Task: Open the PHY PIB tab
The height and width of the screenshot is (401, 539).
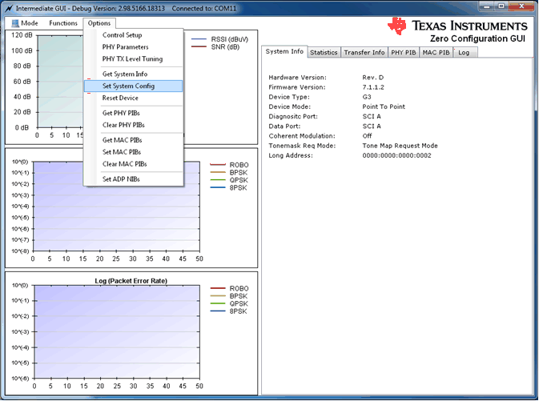Action: [x=403, y=52]
